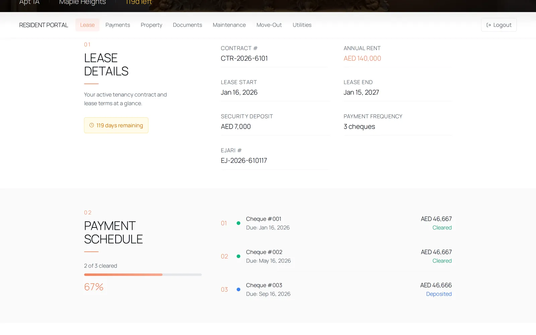Click security deposit AED 7,000
536x335 pixels.
click(x=236, y=127)
